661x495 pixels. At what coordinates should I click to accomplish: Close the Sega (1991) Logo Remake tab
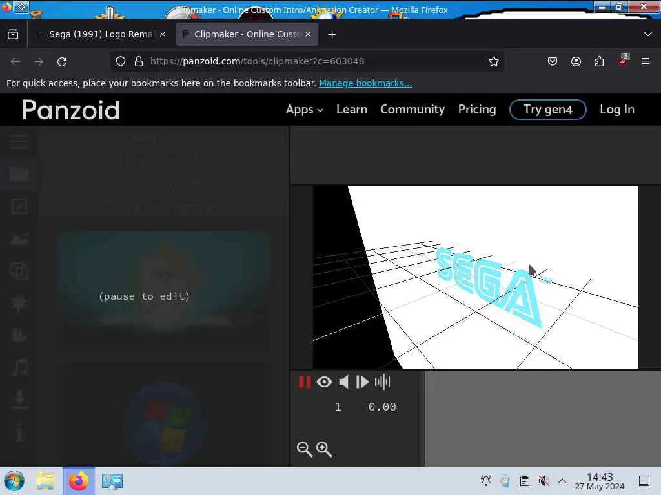pos(163,35)
